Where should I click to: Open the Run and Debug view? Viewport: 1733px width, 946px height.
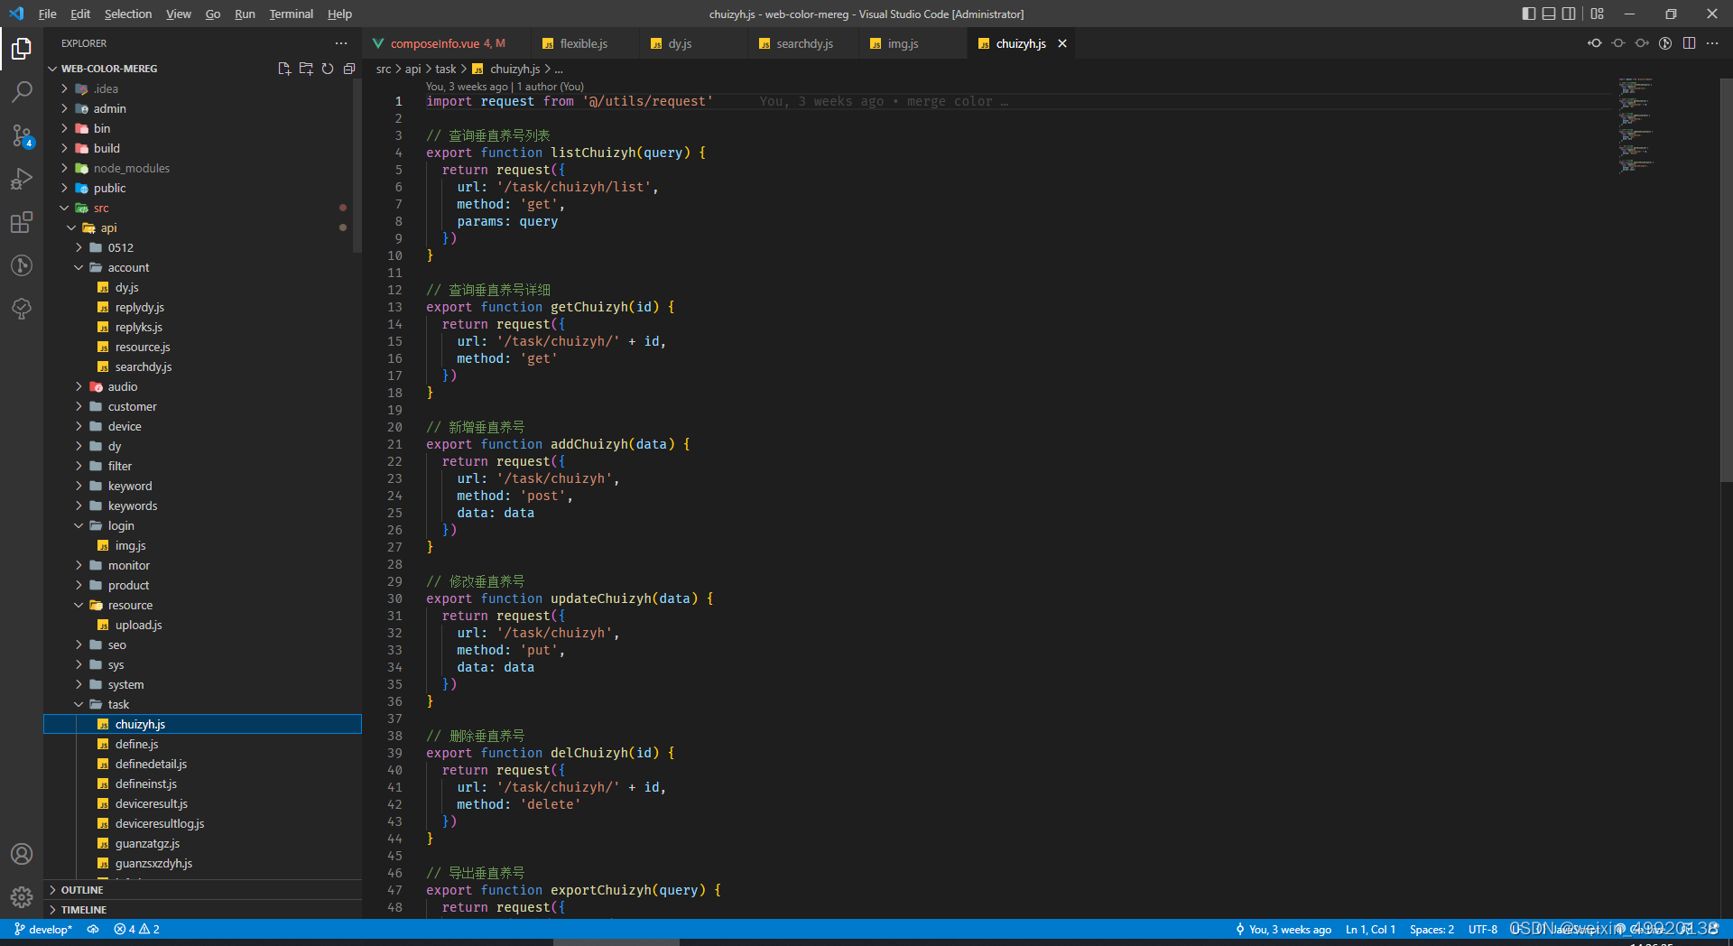click(x=22, y=179)
